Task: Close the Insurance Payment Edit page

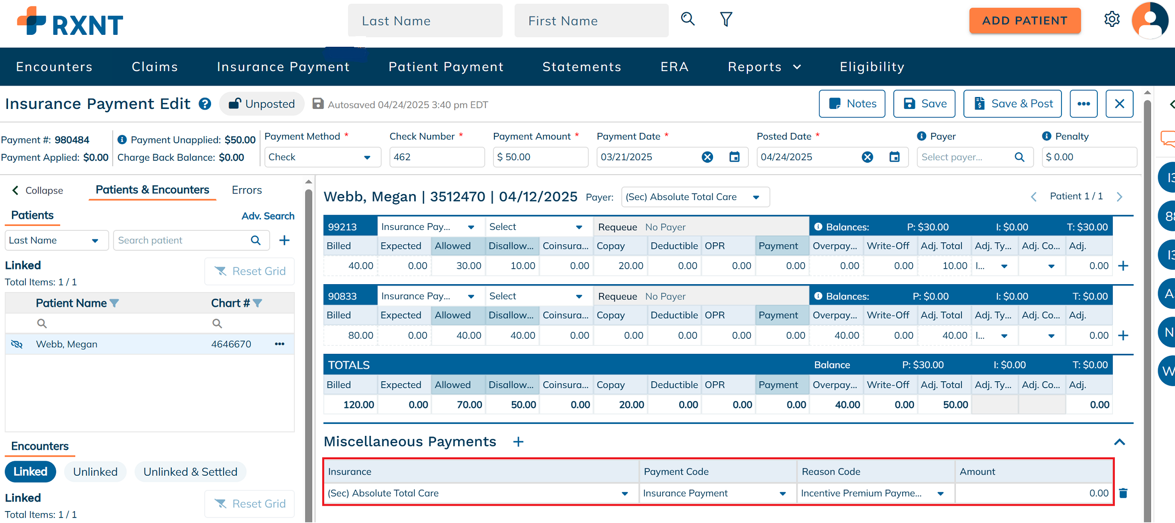Action: click(1120, 104)
